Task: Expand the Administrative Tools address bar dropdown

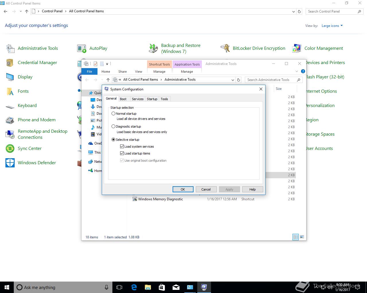Action: 233,80
